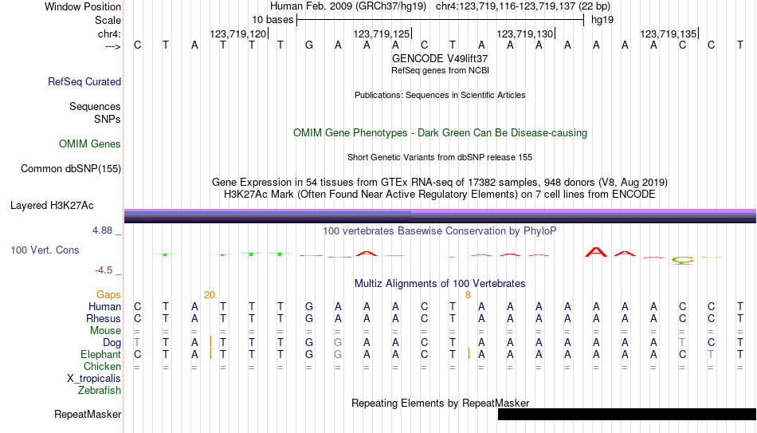
Task: Click the Human species row label
Action: [104, 307]
